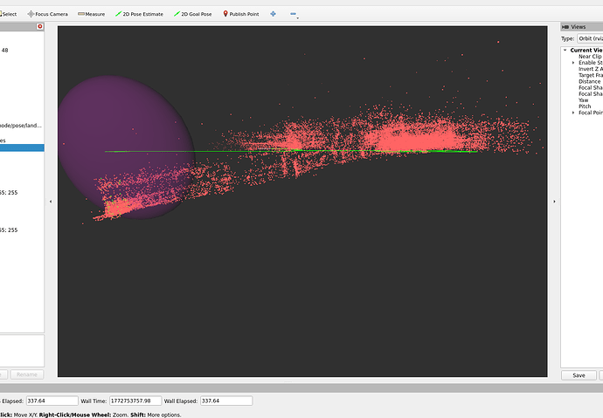This screenshot has height=418, width=603.
Task: Enable the Publish Point tool
Action: [x=244, y=14]
